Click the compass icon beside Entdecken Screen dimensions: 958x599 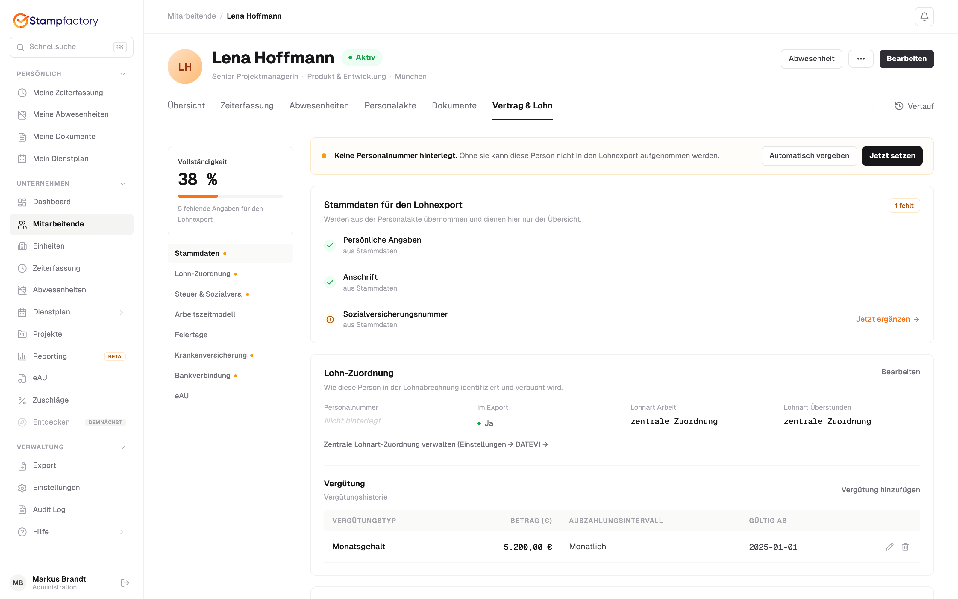tap(22, 422)
